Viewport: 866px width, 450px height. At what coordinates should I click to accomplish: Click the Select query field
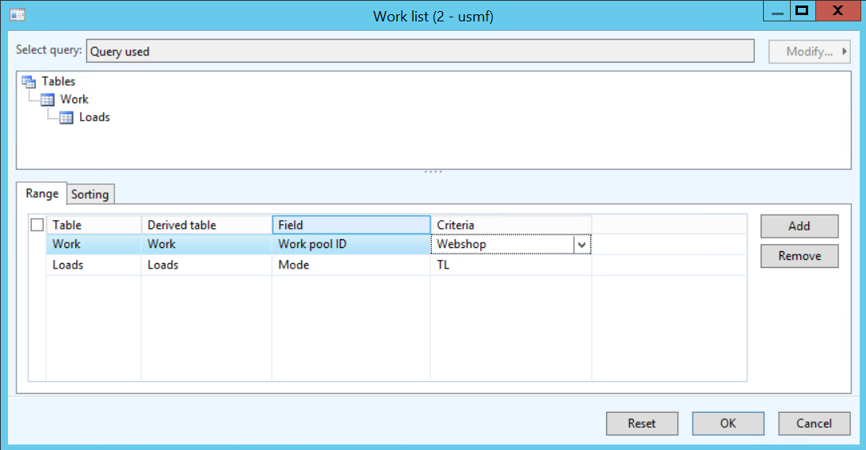click(x=420, y=51)
